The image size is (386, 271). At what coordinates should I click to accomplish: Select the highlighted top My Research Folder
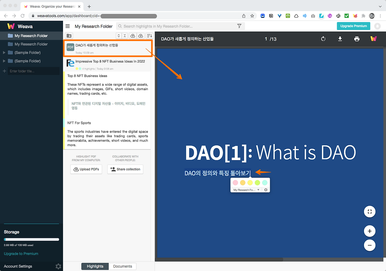[x=31, y=36]
